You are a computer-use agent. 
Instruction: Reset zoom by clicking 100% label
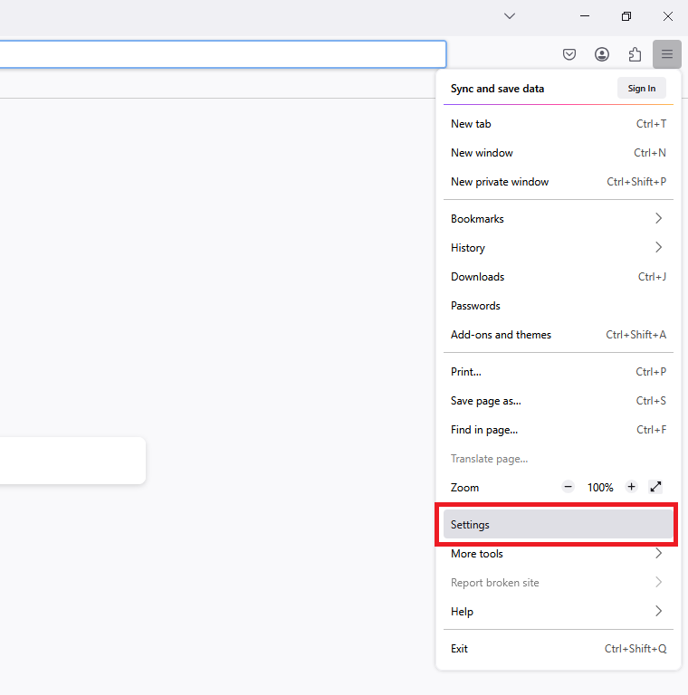click(600, 487)
